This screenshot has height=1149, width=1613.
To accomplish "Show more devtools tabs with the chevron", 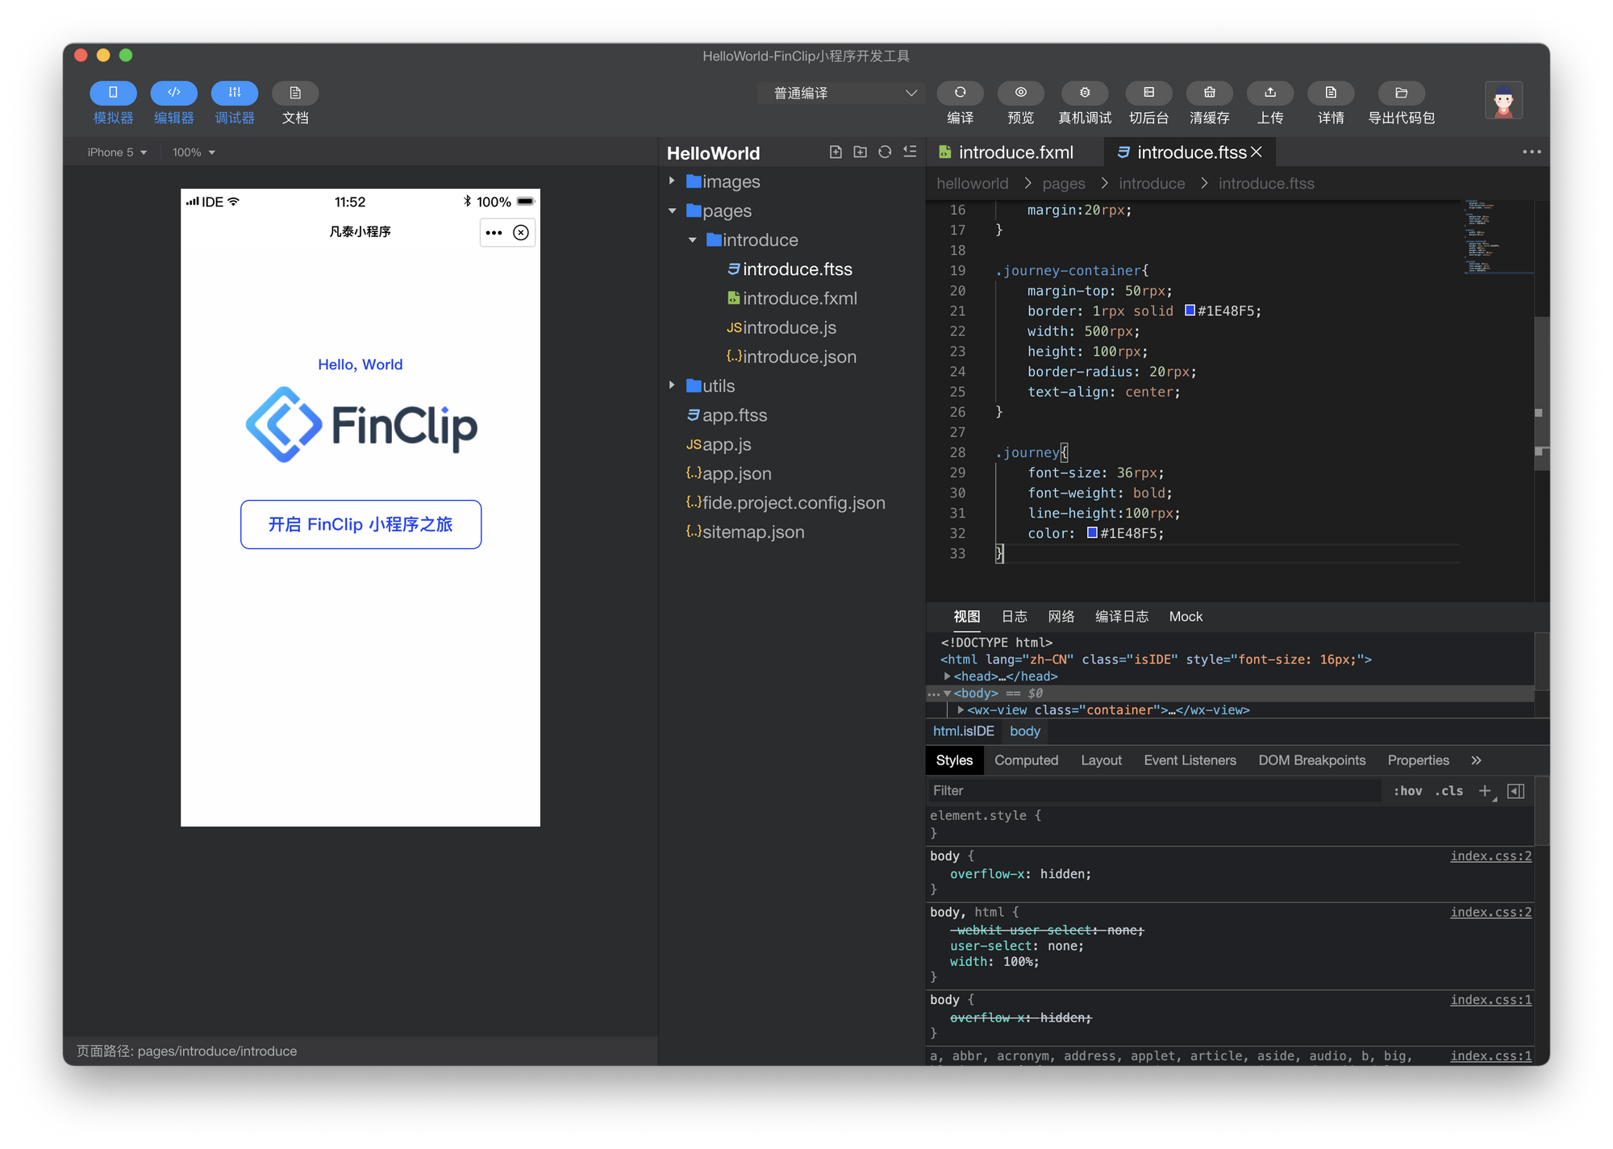I will (x=1476, y=760).
